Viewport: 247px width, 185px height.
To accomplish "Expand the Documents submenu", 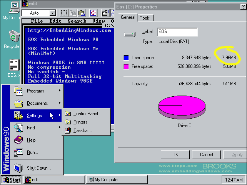I will pos(37,103).
